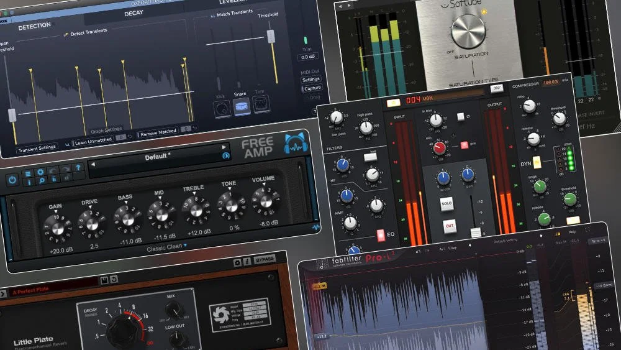The height and width of the screenshot is (350, 621).
Task: Click the fabfilter Pro-L 2 logo
Action: (x=356, y=260)
